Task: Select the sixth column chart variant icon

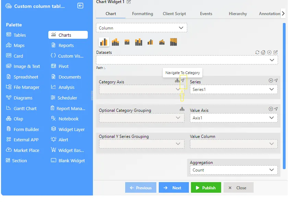Action: point(162,42)
